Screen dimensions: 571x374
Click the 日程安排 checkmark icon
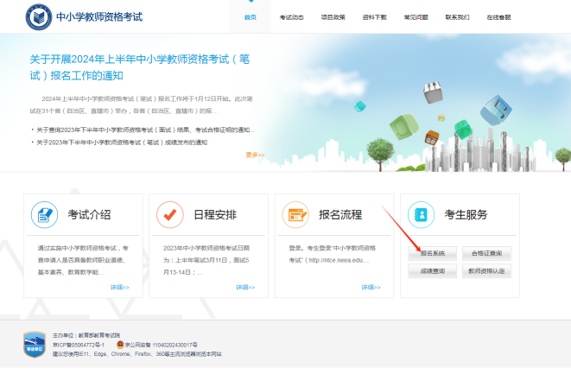pos(170,215)
